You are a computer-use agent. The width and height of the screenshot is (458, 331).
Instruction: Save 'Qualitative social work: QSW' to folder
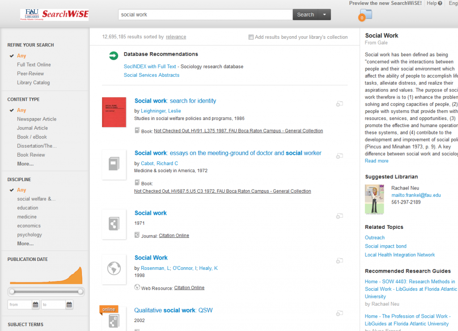point(339,313)
